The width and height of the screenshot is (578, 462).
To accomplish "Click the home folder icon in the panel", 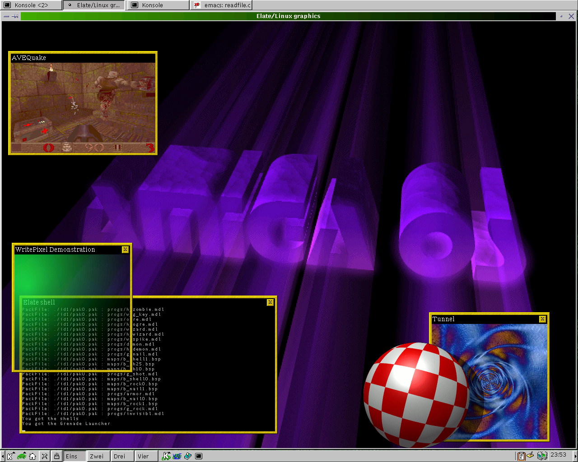I will click(33, 456).
